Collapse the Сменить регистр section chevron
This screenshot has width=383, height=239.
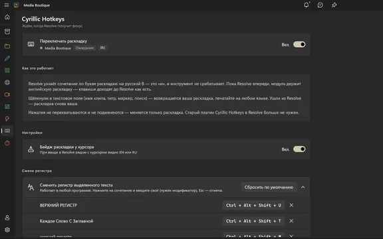(303, 187)
